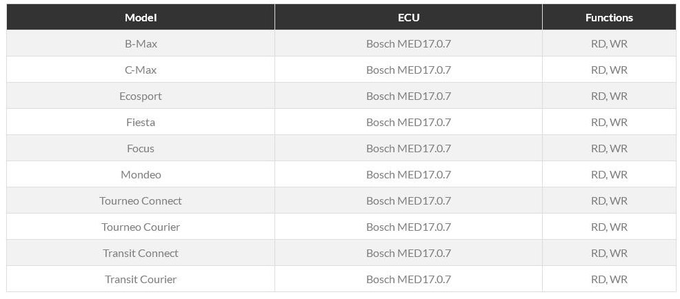This screenshot has width=680, height=299.
Task: Select the Fiesta model cell
Action: click(141, 122)
